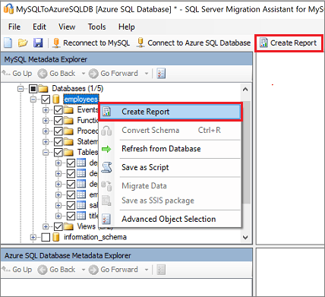The width and height of the screenshot is (325, 297).
Task: Click the employees database cylinder icon
Action: [56, 100]
